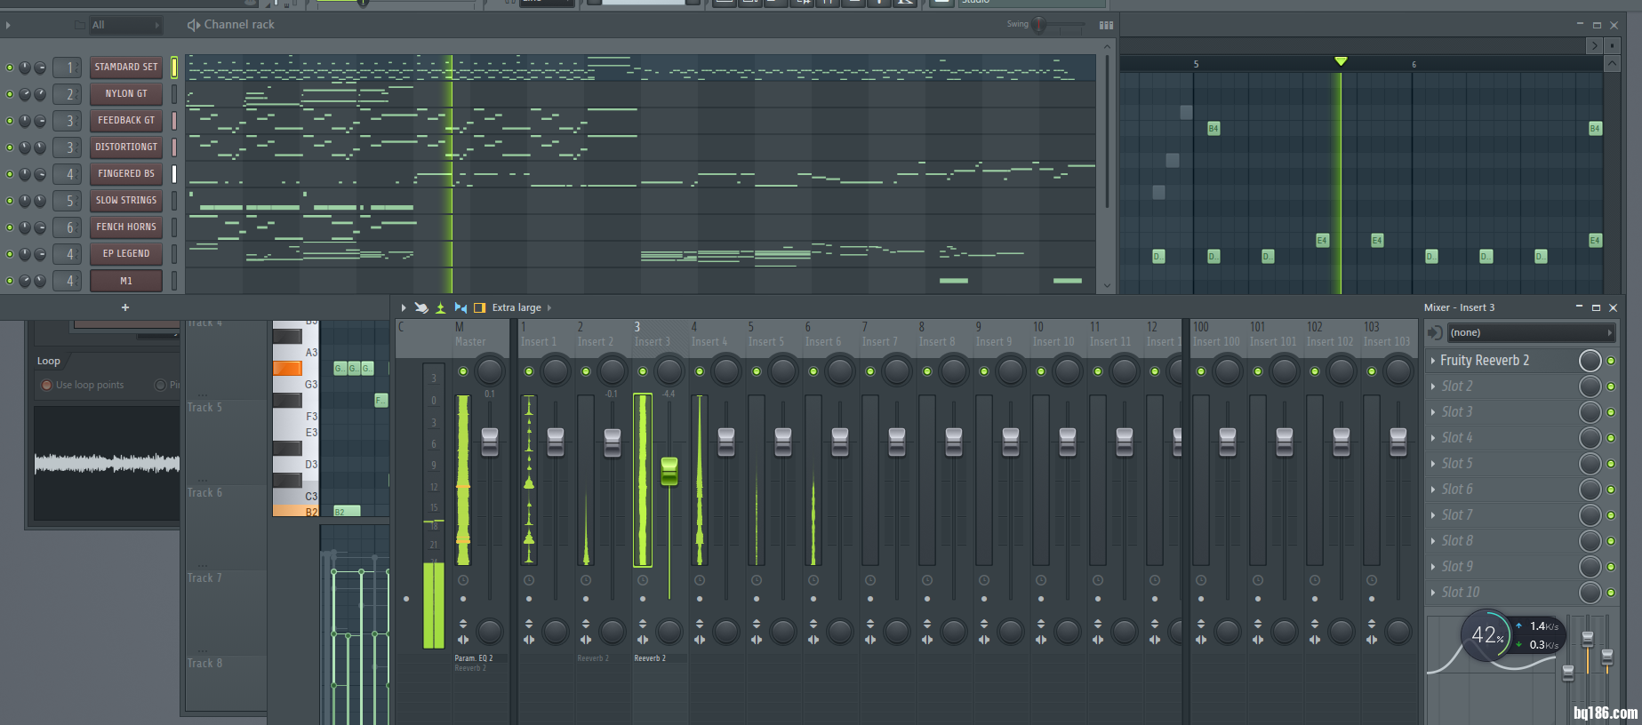Image resolution: width=1642 pixels, height=725 pixels.
Task: Click the mixer blue bowtie view icon
Action: (461, 307)
